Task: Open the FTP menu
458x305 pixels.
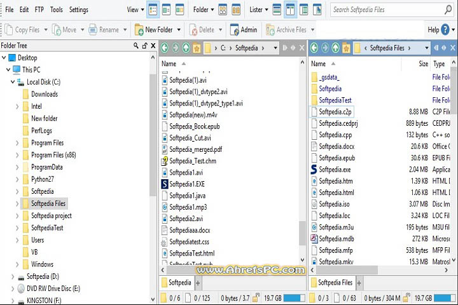Action: click(39, 10)
